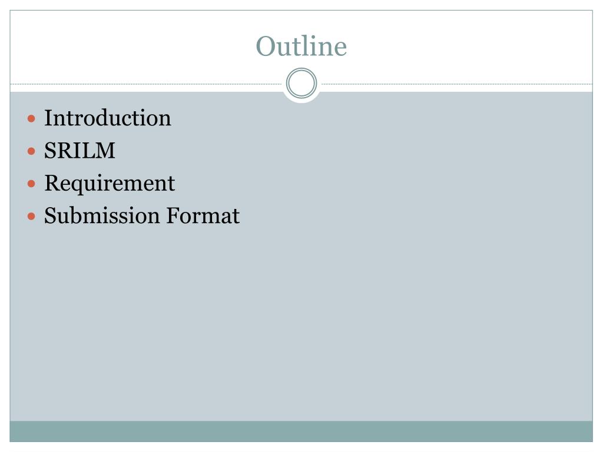Select the orange bullet beside Submission Format
This screenshot has height=452, width=603.
(x=32, y=217)
